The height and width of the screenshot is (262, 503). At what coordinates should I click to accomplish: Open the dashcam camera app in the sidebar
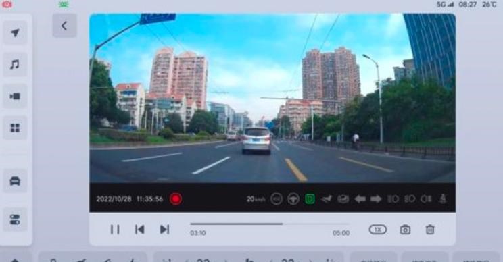pos(15,96)
